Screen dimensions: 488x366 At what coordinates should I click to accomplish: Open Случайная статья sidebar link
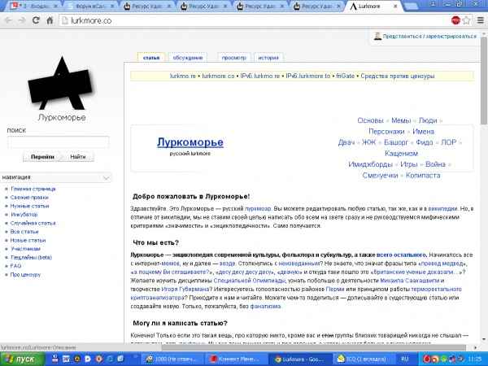click(x=33, y=223)
